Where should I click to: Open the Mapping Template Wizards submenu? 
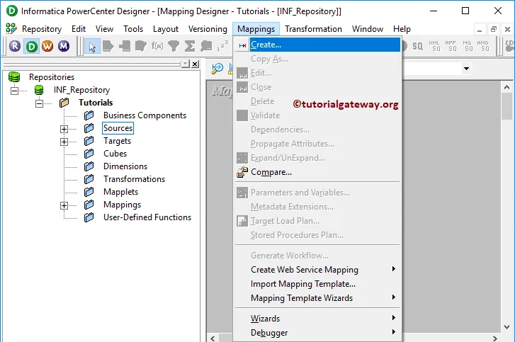[x=317, y=297]
